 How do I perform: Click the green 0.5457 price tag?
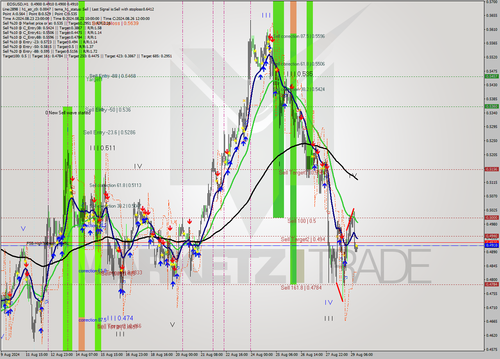tap(491, 76)
